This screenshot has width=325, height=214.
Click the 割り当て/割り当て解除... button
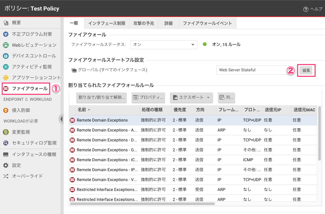(x=102, y=98)
